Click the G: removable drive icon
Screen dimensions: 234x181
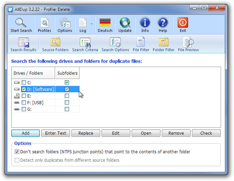point(17,109)
